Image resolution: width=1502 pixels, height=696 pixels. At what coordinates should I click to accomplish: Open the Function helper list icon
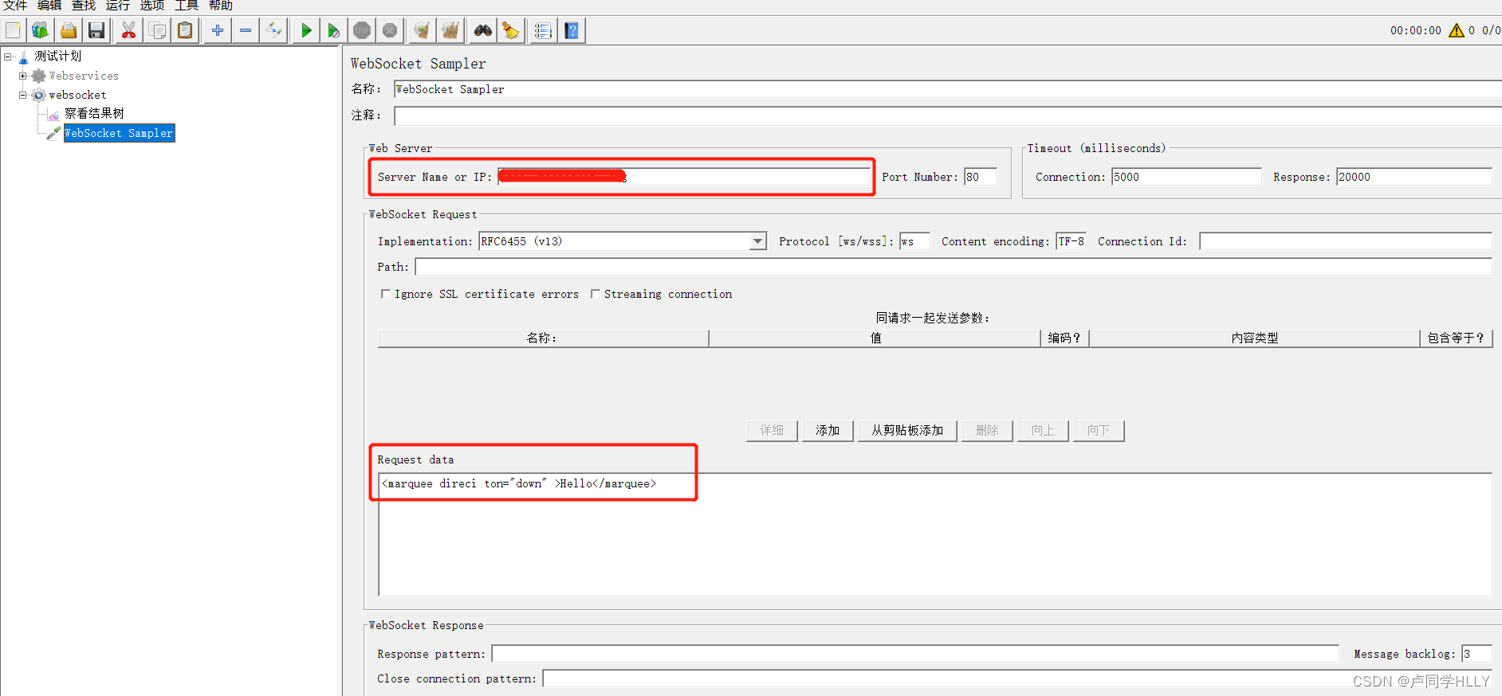(543, 31)
